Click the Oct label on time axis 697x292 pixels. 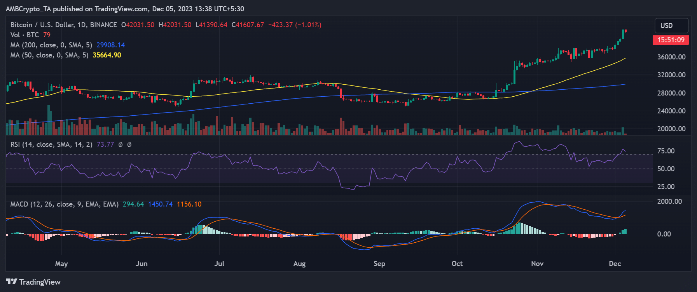[457, 264]
